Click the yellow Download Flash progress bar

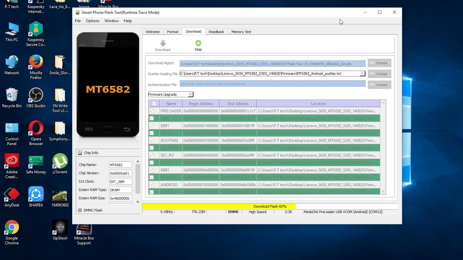pyautogui.click(x=219, y=207)
